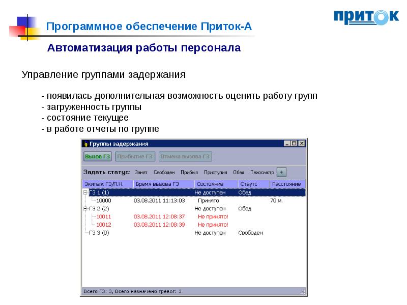This screenshot has height=305, width=407.
Task: Set status to Обед
Action: 239,173
